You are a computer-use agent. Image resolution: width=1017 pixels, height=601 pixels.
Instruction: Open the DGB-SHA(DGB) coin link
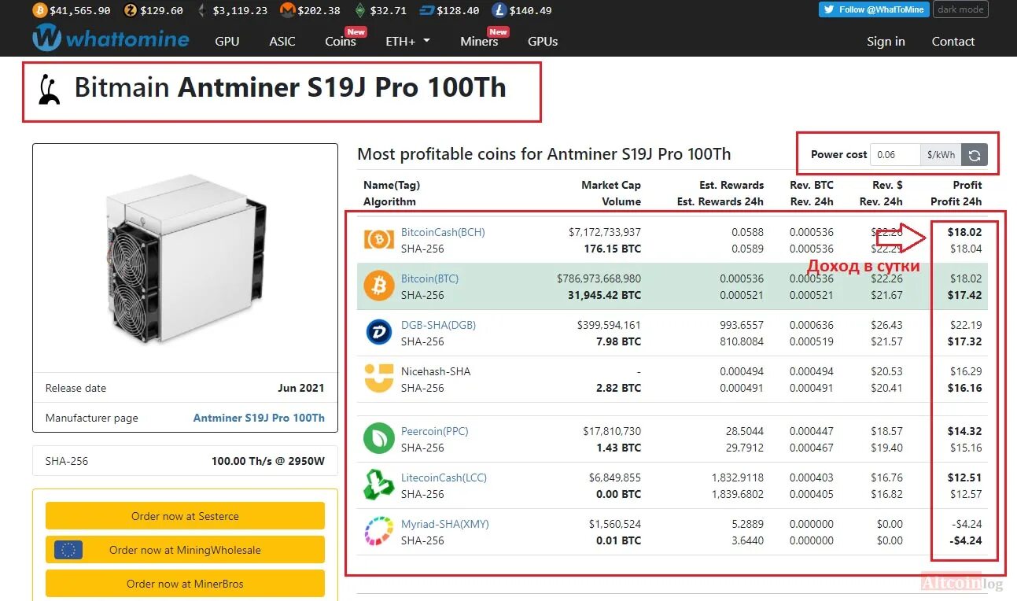click(438, 325)
